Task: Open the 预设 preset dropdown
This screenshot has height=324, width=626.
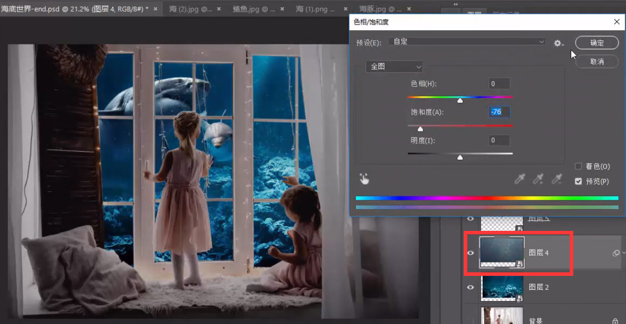Action: [467, 41]
